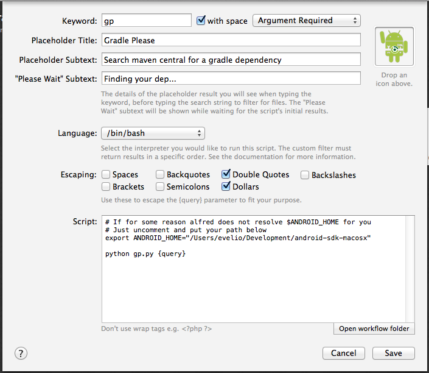Click '# Just uncomment and put your path below'

coord(186,230)
